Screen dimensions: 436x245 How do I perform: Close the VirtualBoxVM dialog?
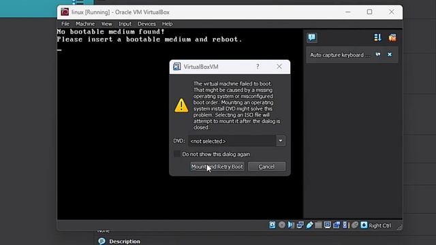click(279, 67)
